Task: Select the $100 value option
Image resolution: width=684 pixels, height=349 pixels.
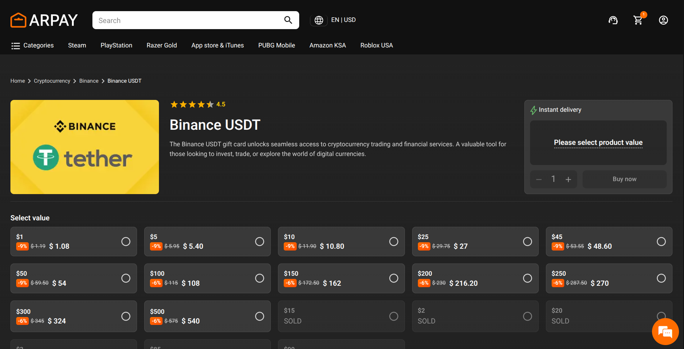Action: [x=208, y=278]
